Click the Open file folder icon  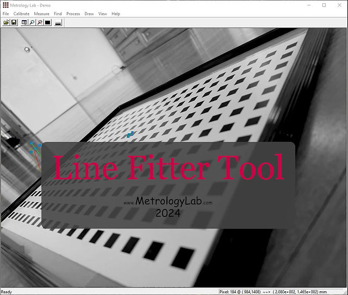(x=6, y=22)
